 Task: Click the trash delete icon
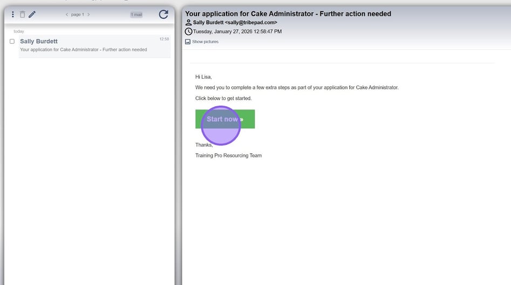pos(23,15)
